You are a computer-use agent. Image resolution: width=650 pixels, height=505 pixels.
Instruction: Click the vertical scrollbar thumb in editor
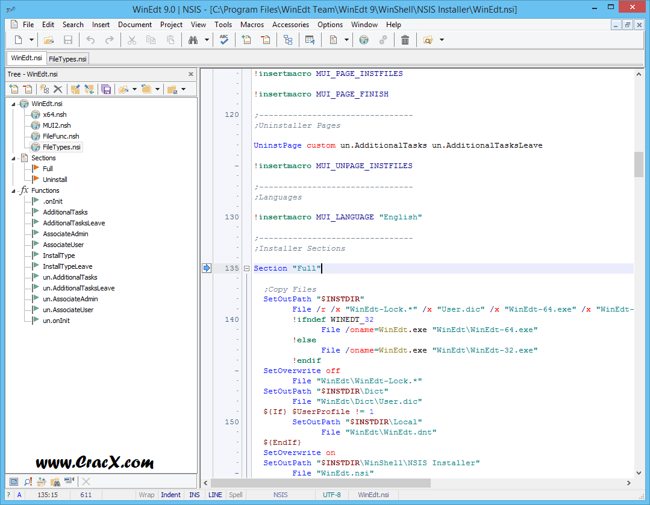[x=639, y=164]
